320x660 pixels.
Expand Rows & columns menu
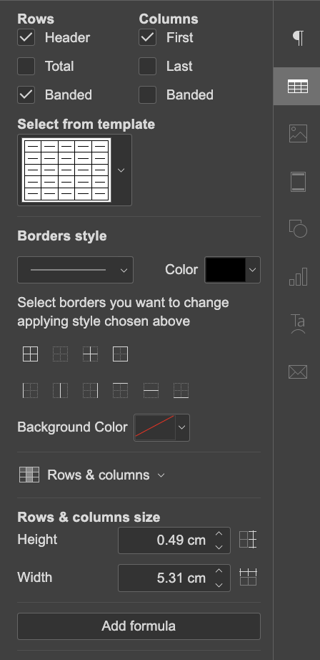pyautogui.click(x=92, y=475)
